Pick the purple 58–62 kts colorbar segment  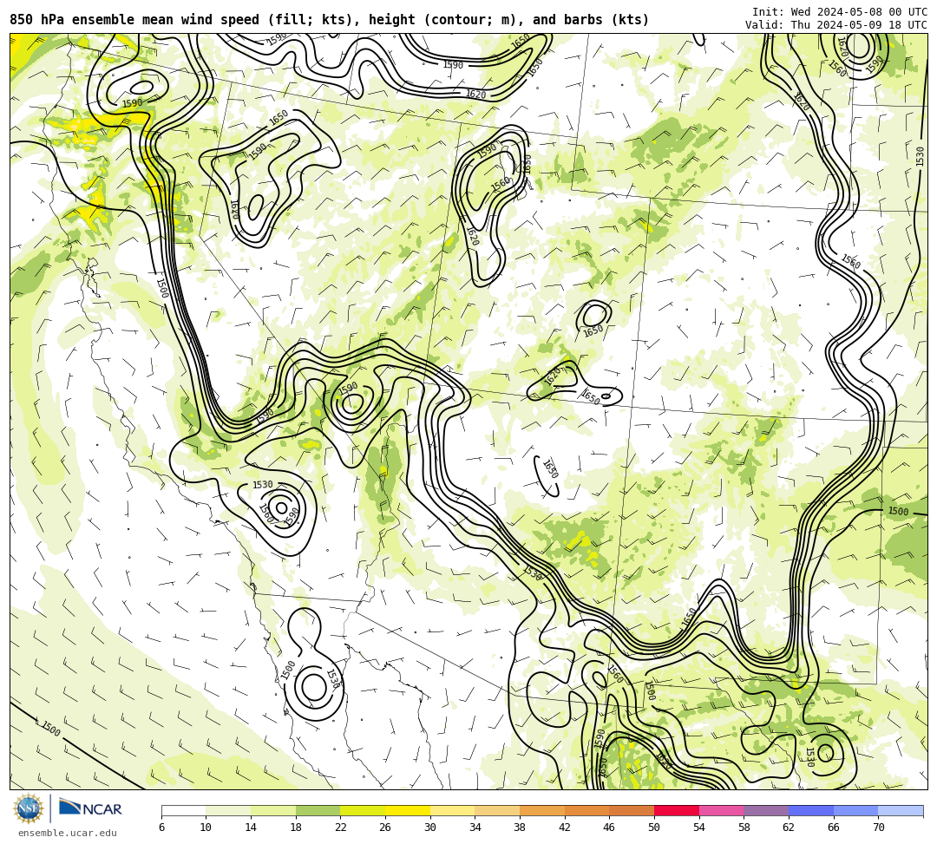766,810
